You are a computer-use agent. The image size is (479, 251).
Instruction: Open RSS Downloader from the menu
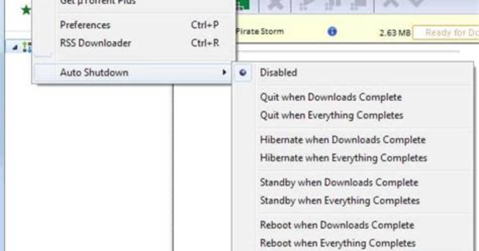(95, 43)
